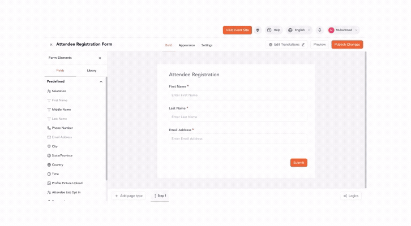Viewport: 411px width, 226px height.
Task: Click the Middle Name text icon
Action: (49, 110)
